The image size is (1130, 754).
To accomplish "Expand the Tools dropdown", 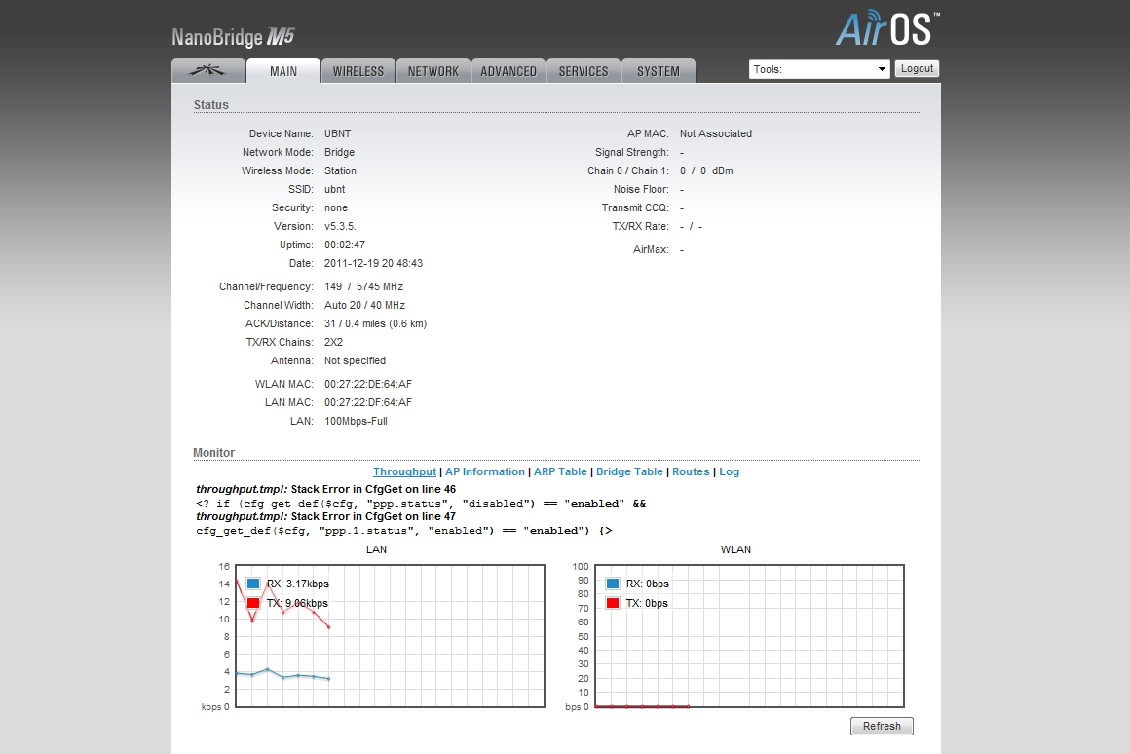I will coord(819,69).
